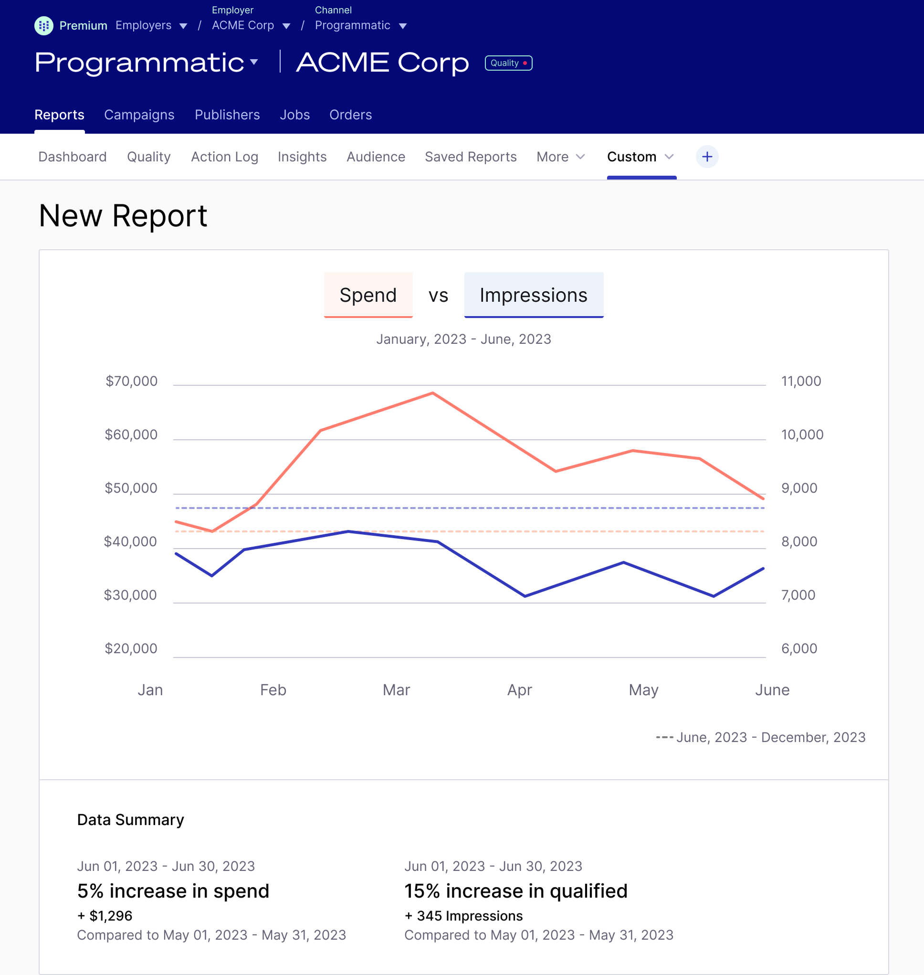Expand the ACME Corp employer dropdown

[x=286, y=26]
